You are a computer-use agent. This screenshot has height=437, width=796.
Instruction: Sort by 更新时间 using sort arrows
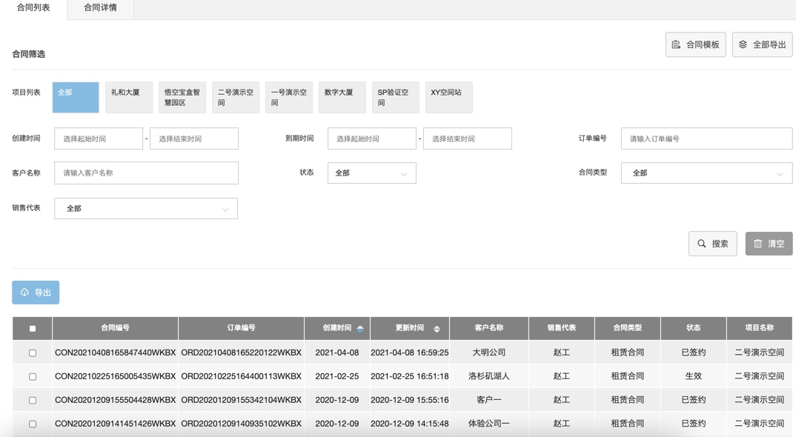[437, 328]
